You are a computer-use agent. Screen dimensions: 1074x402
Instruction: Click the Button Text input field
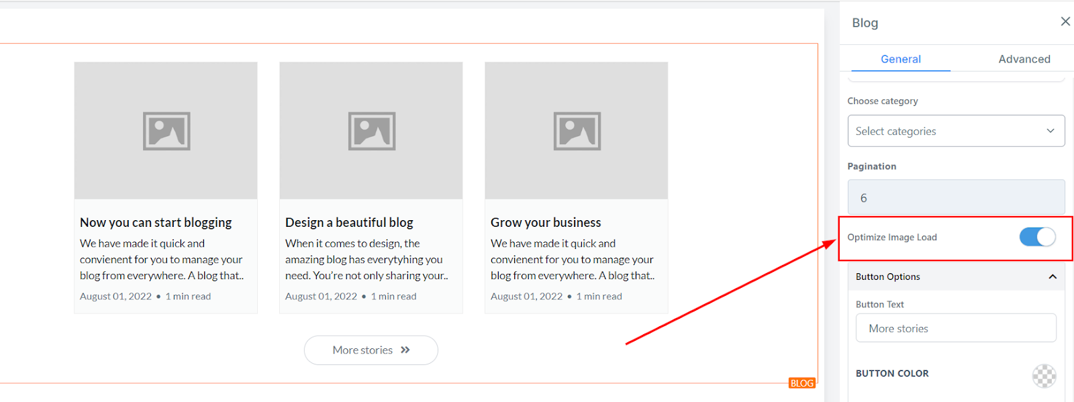pyautogui.click(x=956, y=328)
